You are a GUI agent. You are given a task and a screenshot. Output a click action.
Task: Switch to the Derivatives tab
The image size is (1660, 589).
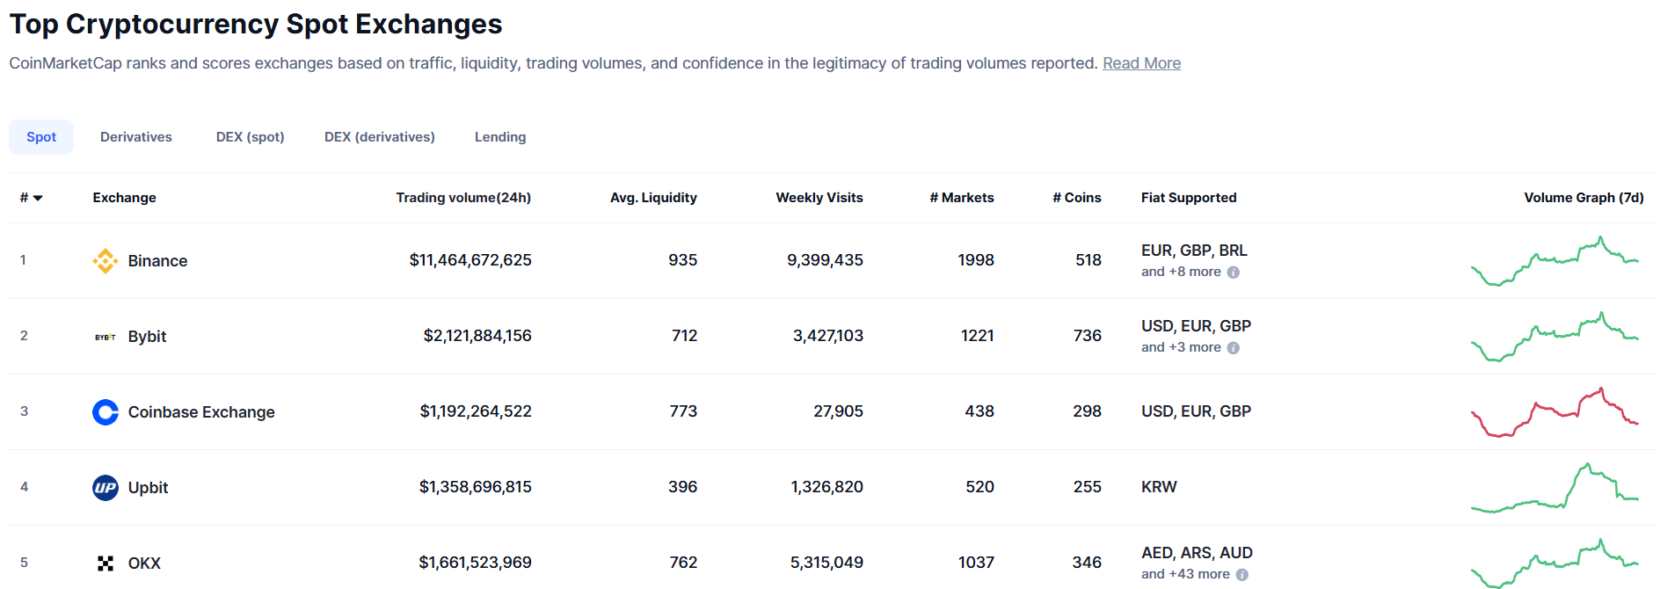[x=136, y=137]
